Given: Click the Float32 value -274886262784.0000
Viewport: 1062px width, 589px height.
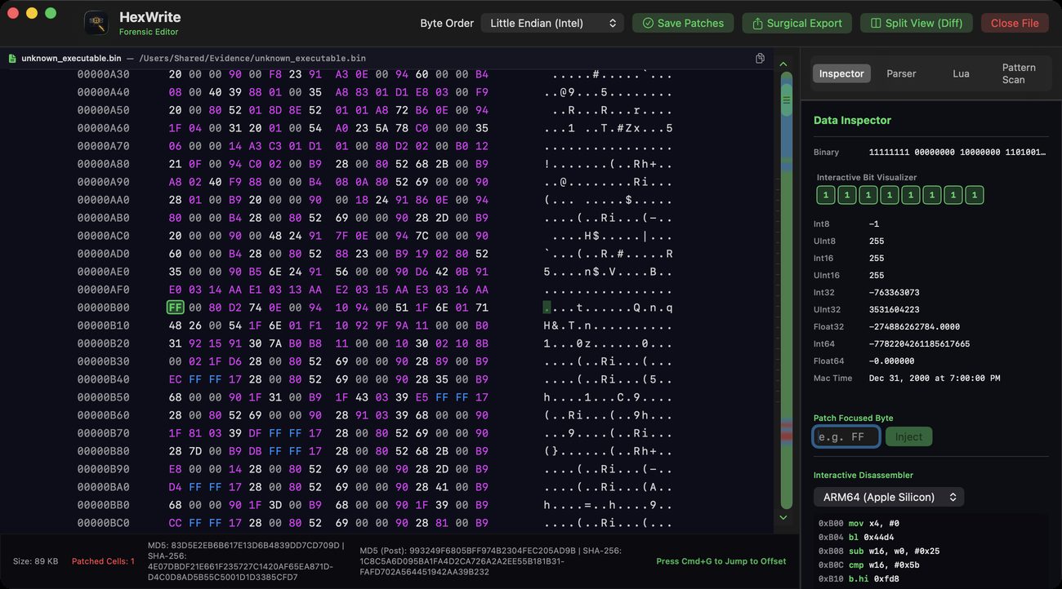Looking at the screenshot, I should (x=914, y=326).
